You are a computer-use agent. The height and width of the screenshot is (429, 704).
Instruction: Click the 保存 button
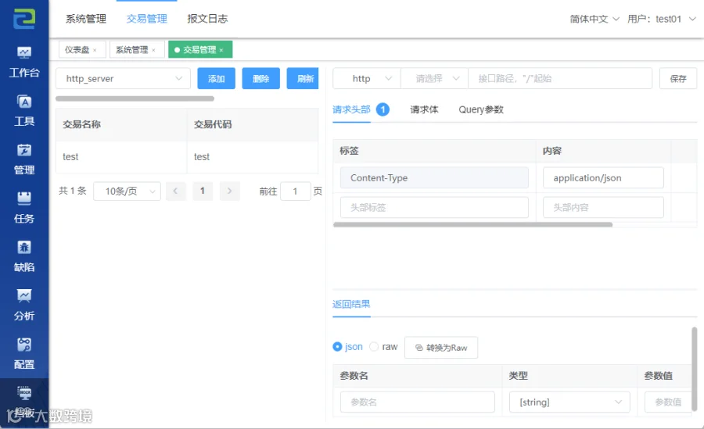pos(678,78)
